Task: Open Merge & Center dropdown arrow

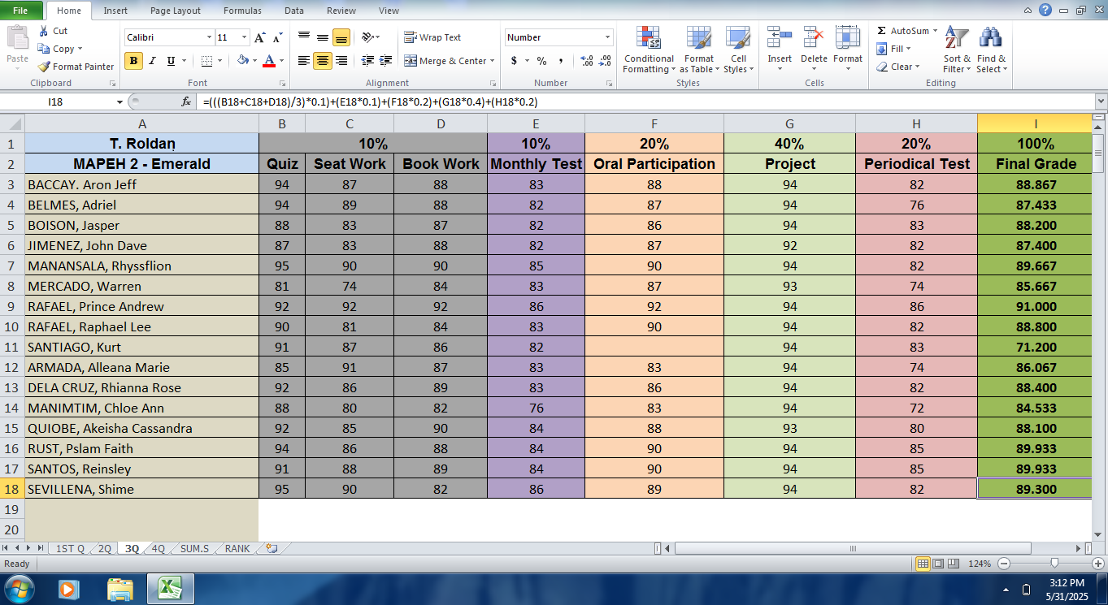Action: [493, 61]
